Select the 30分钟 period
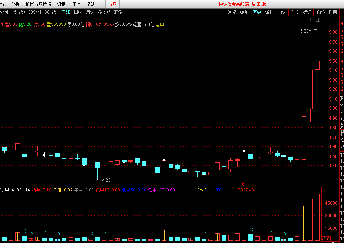This screenshot has height=243, width=344. click(x=35, y=12)
